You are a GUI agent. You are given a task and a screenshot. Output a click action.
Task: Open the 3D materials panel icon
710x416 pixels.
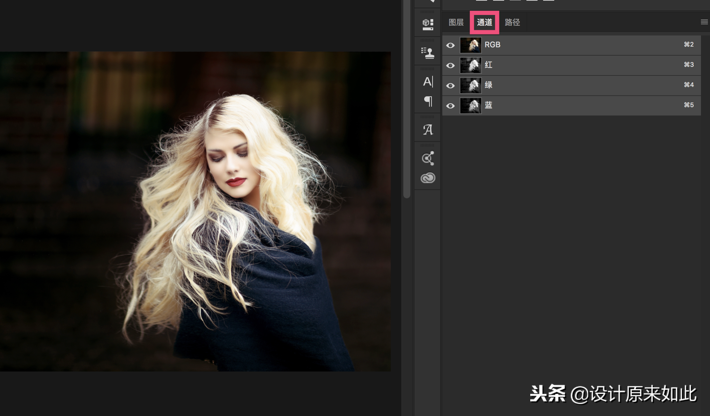click(x=428, y=24)
